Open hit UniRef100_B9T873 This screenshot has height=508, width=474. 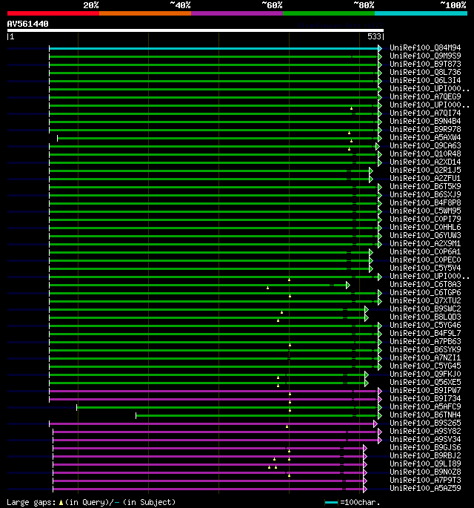tap(425, 64)
